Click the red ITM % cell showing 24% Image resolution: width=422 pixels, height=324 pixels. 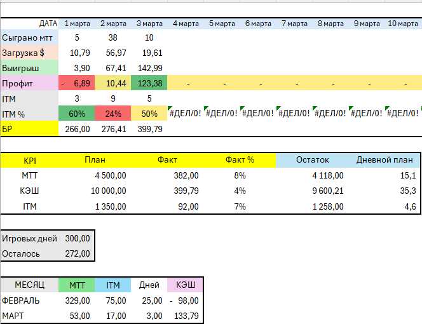[x=112, y=114]
